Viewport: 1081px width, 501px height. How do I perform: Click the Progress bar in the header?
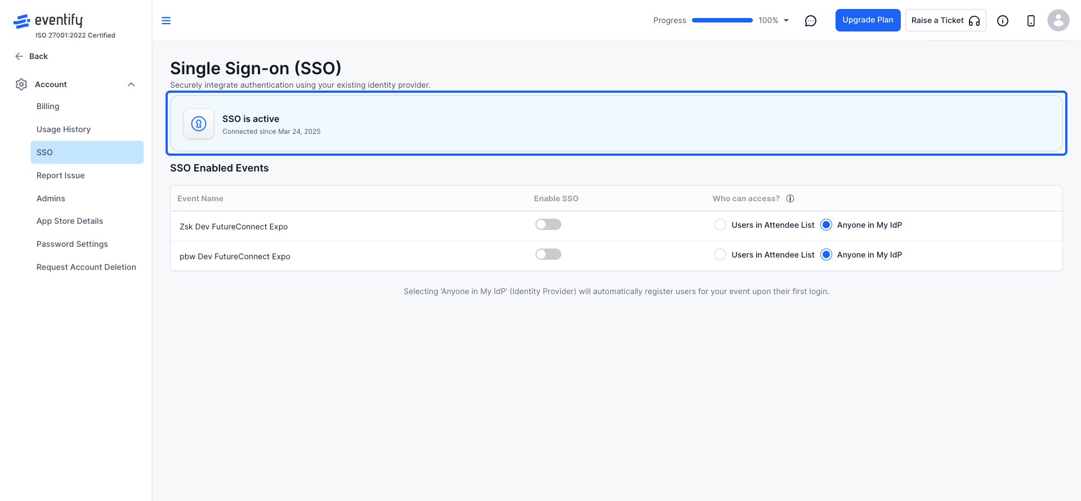click(x=722, y=20)
